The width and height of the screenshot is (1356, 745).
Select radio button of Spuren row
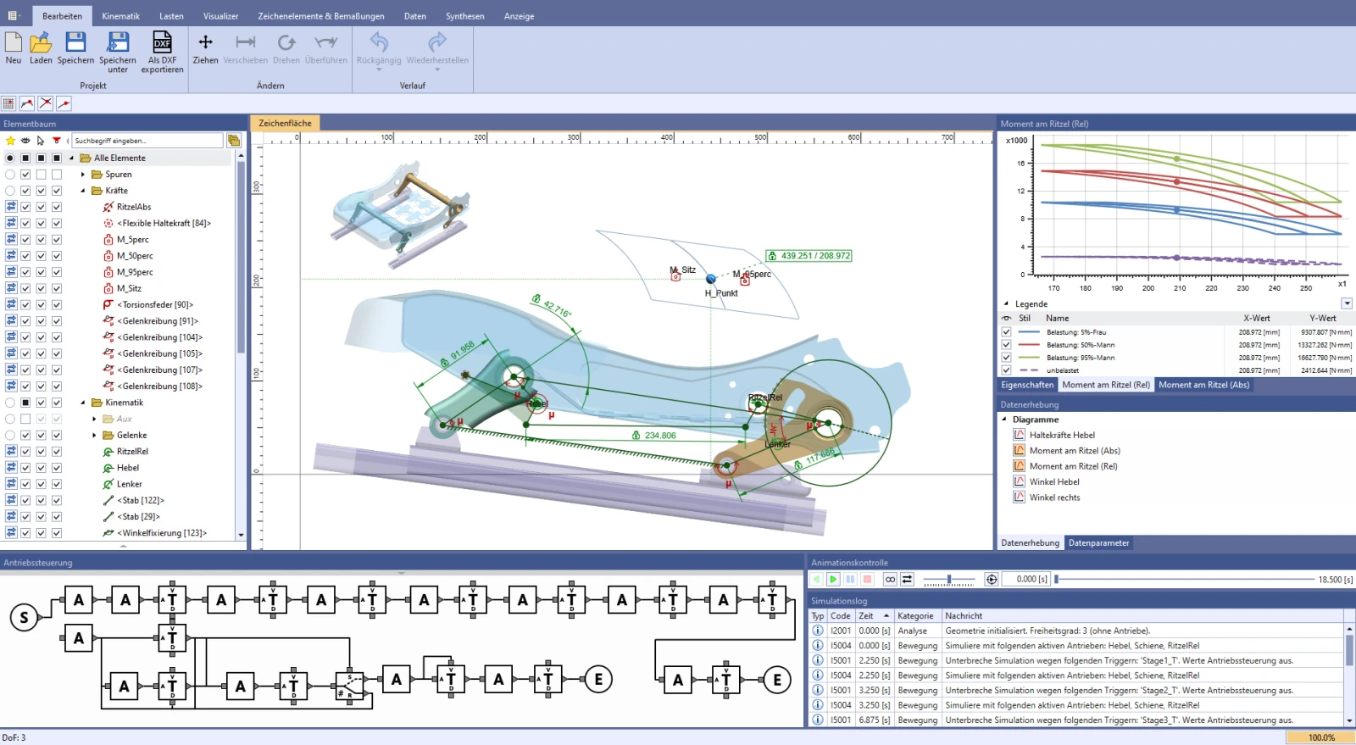tap(10, 175)
